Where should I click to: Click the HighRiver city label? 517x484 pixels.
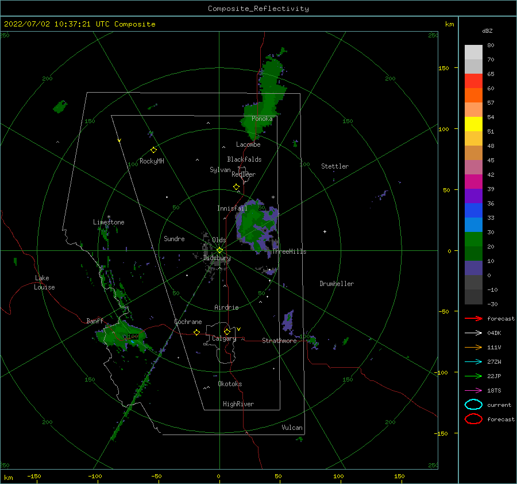[238, 404]
